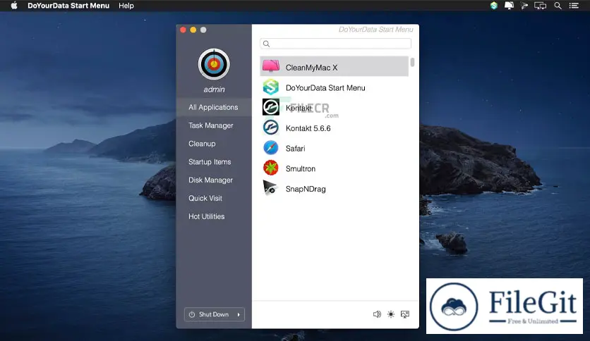Screen dimensions: 590x341
Task: Click the display screen icon at bottom
Action: (405, 314)
